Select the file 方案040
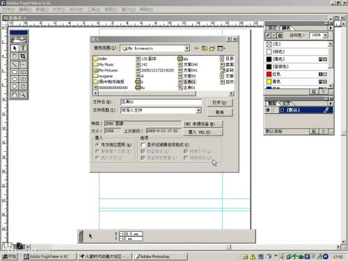Viewport: 348px width, 261px height. 188,65
